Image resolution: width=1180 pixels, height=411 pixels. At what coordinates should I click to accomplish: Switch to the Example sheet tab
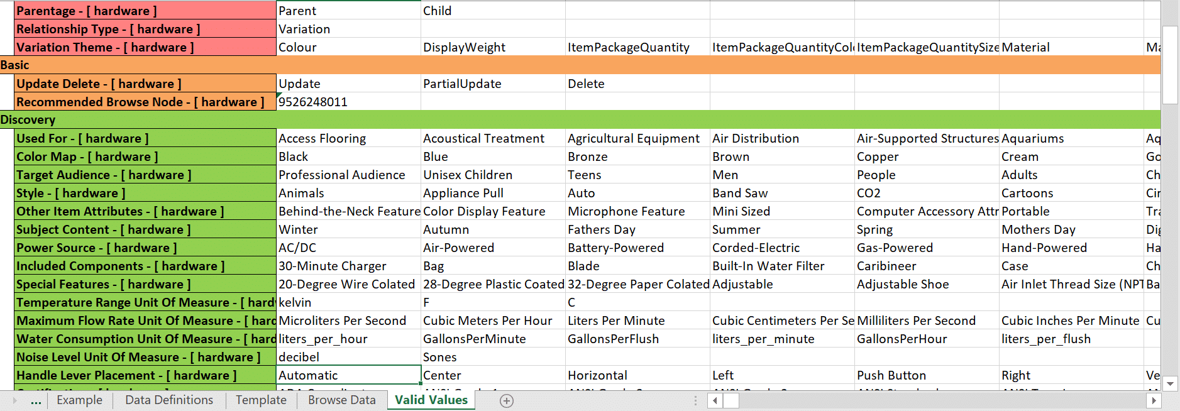[x=79, y=400]
